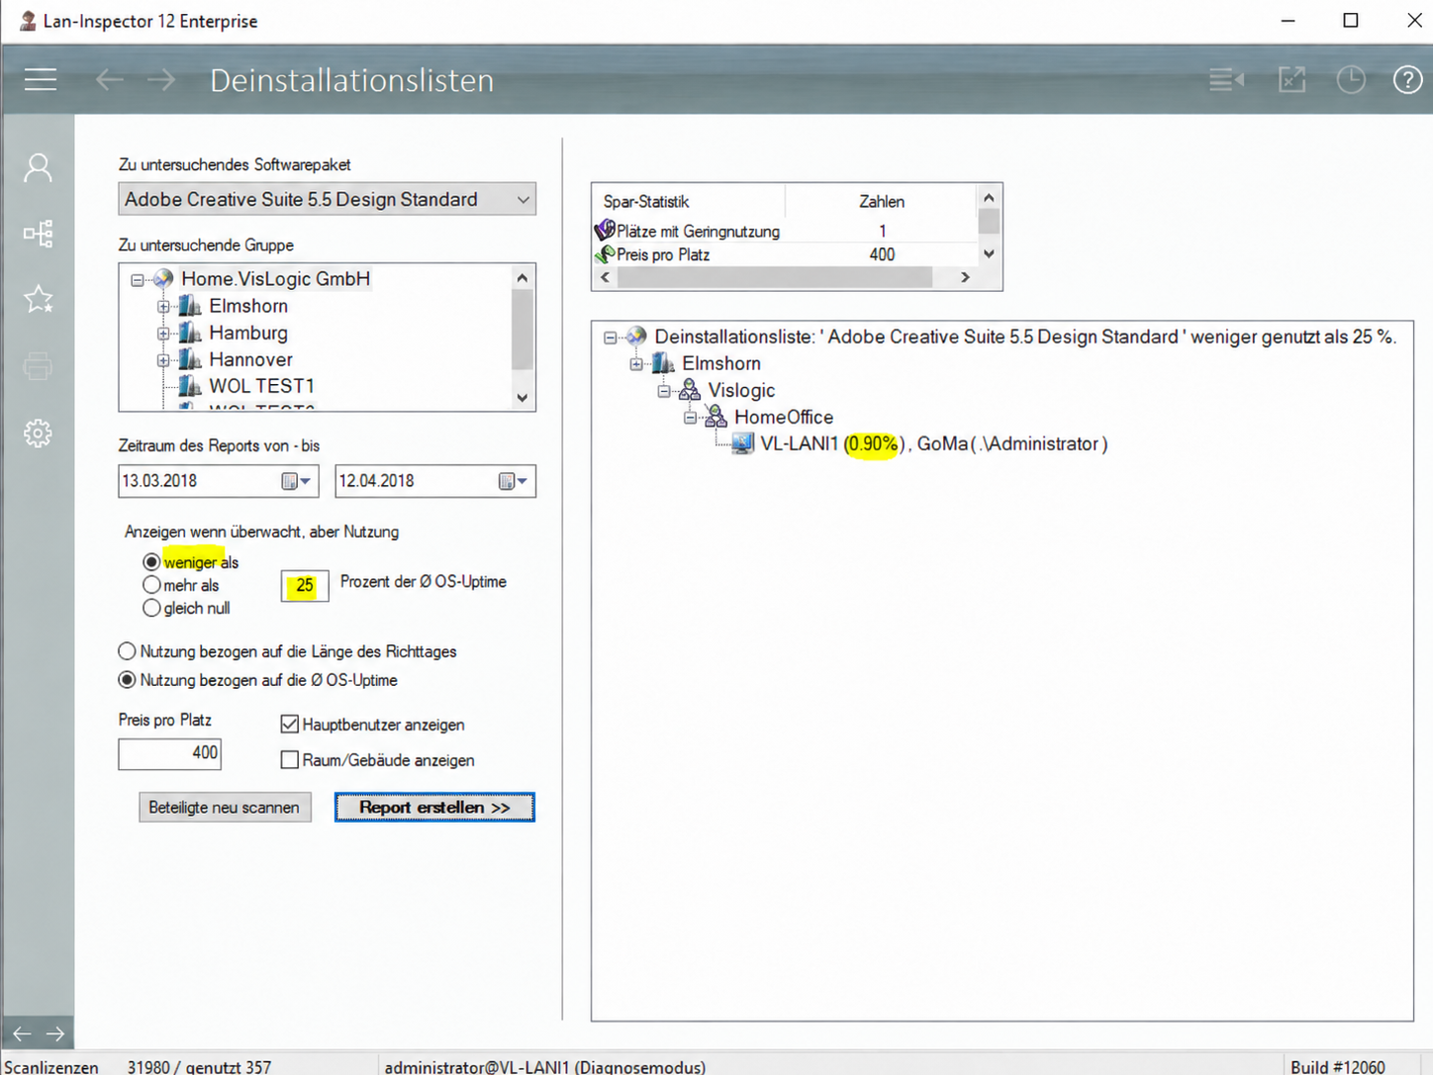Open the list panel icon in header
The image size is (1433, 1075).
[1227, 80]
